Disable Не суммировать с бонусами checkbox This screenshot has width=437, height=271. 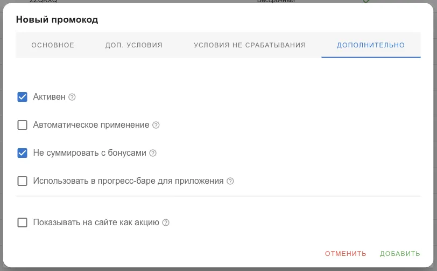click(x=22, y=153)
